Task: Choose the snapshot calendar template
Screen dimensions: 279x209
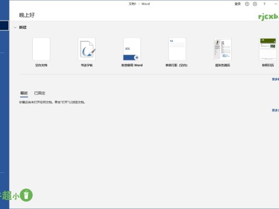Action: tap(268, 49)
